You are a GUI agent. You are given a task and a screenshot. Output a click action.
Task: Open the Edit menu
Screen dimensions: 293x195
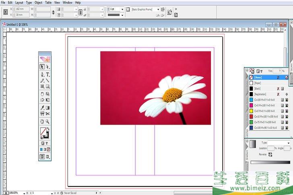(x=10, y=2)
